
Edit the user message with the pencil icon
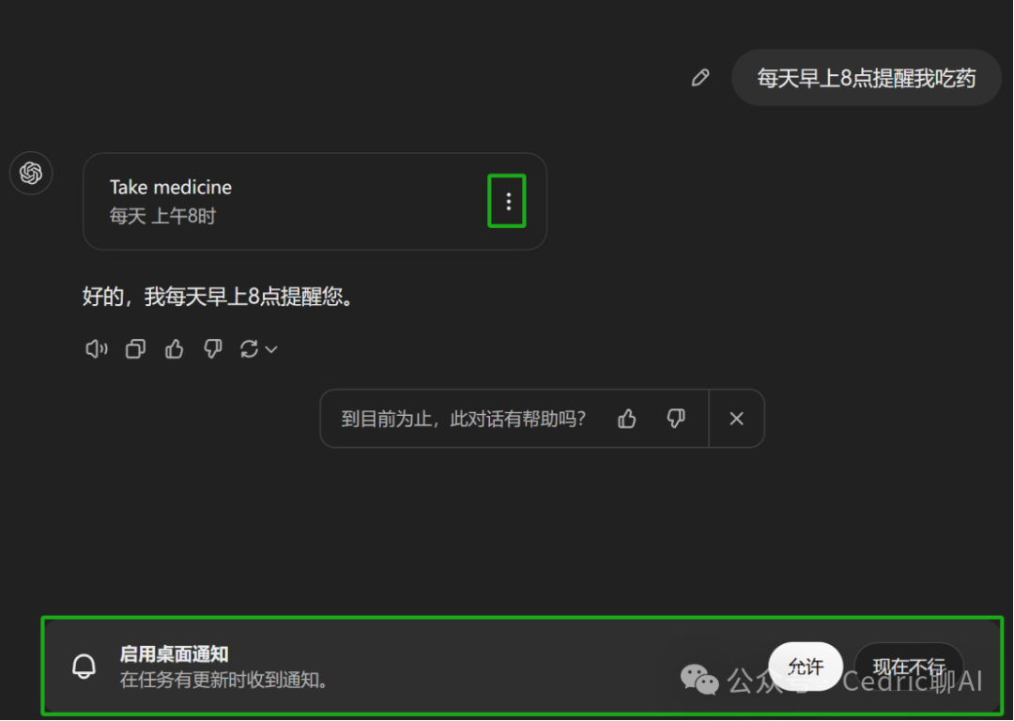point(700,78)
